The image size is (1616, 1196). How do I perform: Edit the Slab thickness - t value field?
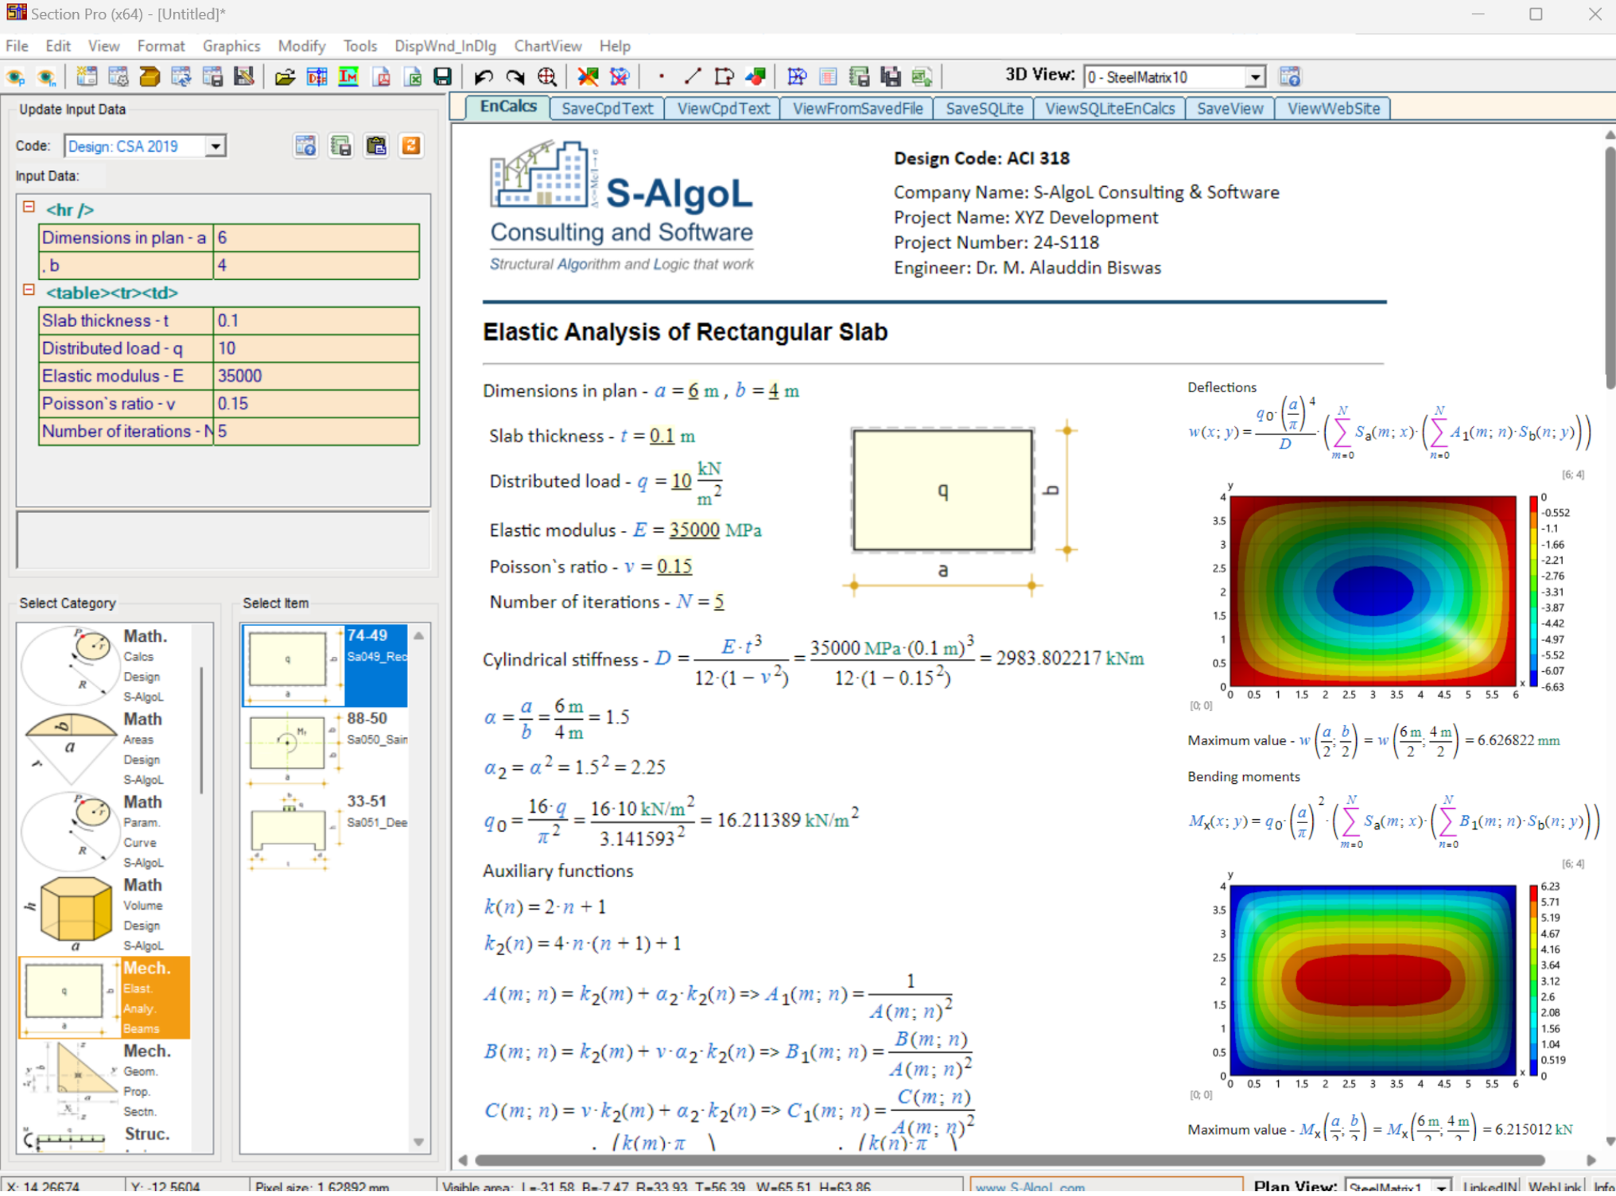coord(316,320)
